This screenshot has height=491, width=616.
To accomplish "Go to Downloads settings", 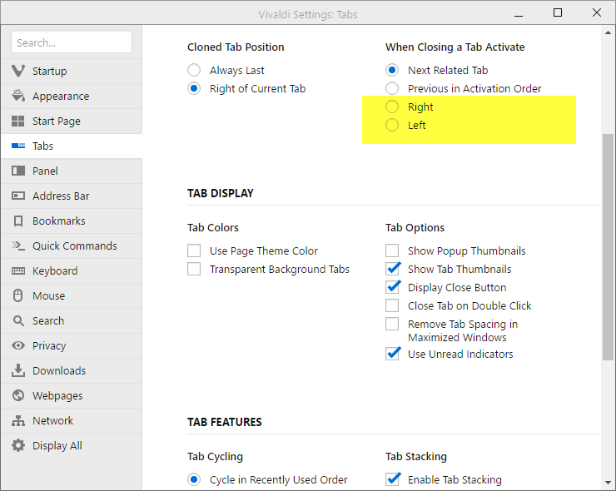I will tap(72, 371).
